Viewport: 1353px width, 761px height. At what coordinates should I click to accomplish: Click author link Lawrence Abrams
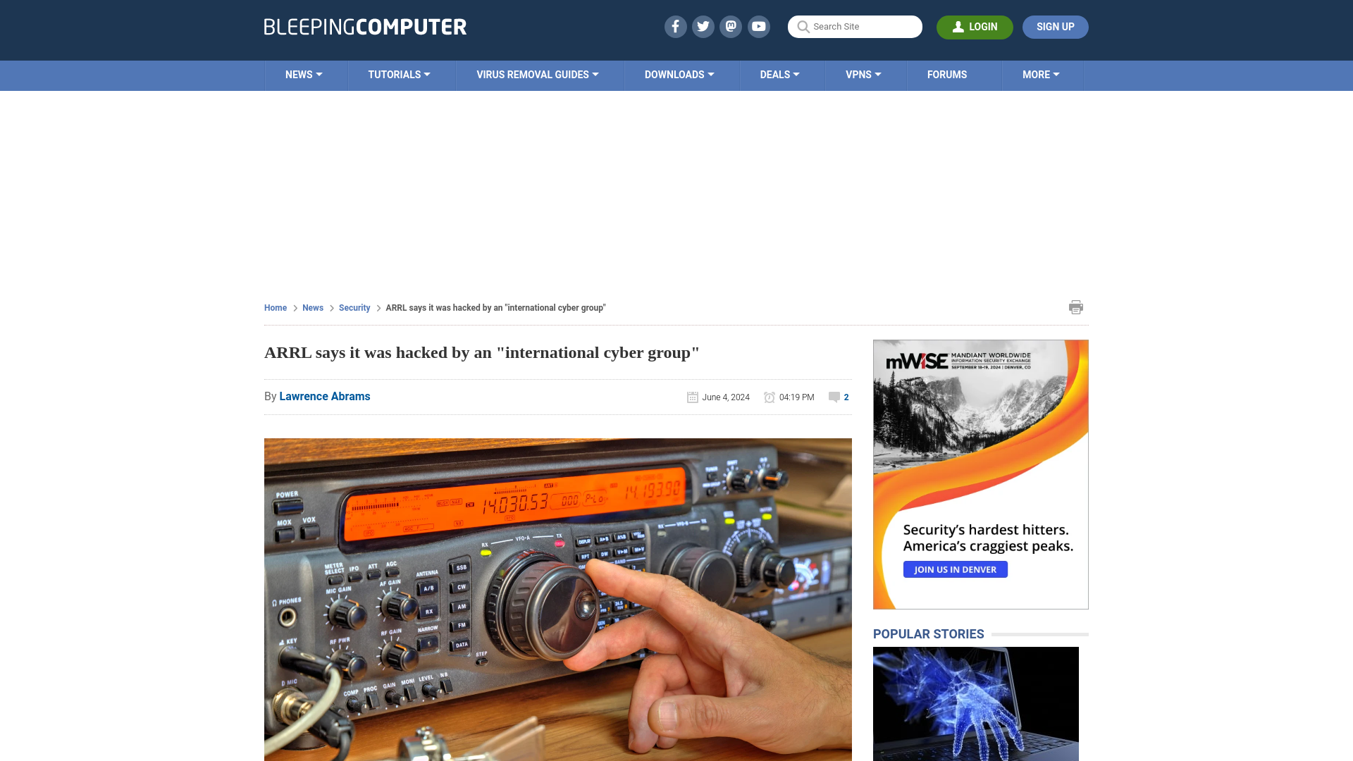(324, 396)
